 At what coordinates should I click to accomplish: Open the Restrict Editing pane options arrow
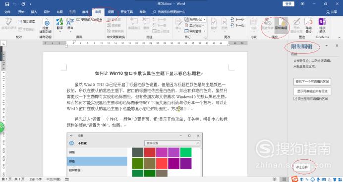point(326,45)
